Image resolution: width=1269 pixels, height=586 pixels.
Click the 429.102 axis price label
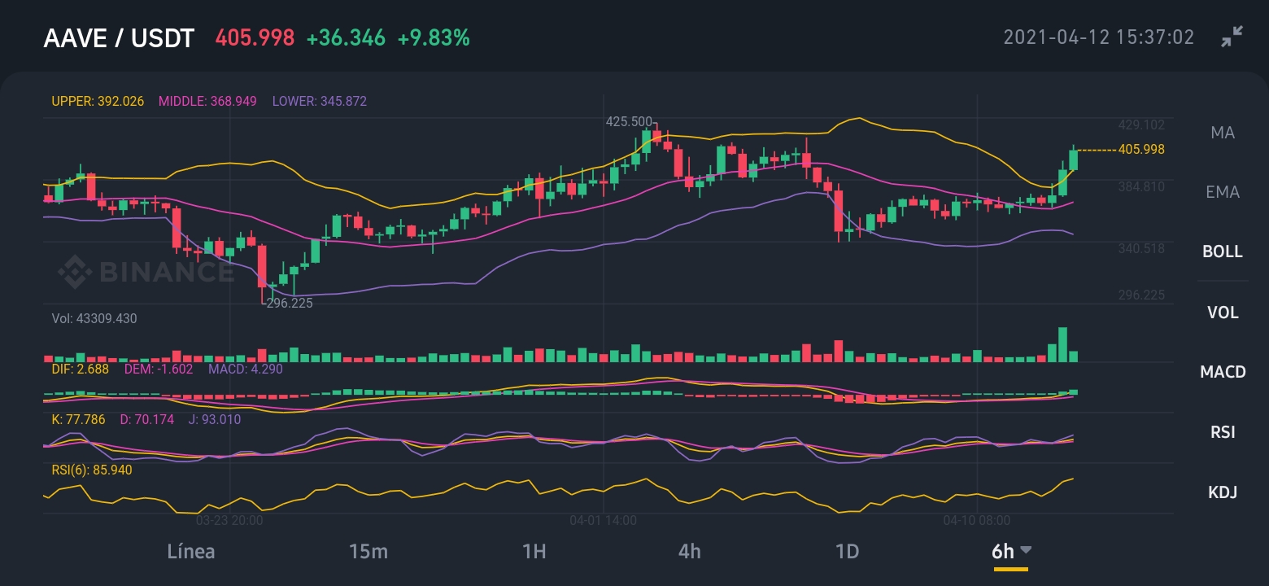coord(1141,125)
